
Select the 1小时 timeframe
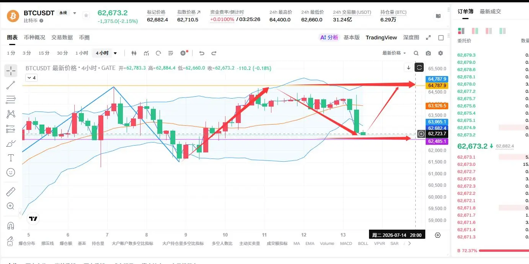click(x=82, y=53)
